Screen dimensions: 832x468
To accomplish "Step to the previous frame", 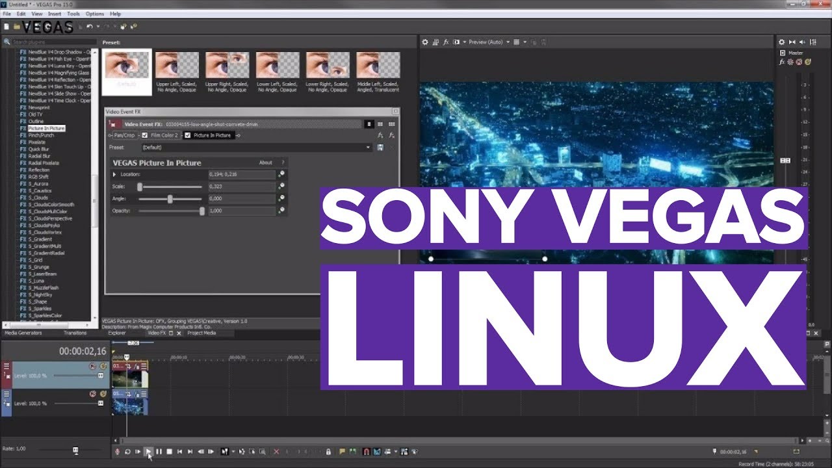I will point(201,452).
